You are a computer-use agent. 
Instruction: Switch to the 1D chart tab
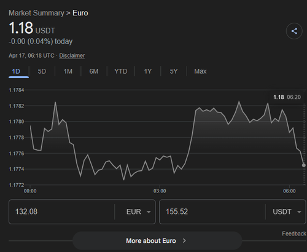(x=16, y=71)
